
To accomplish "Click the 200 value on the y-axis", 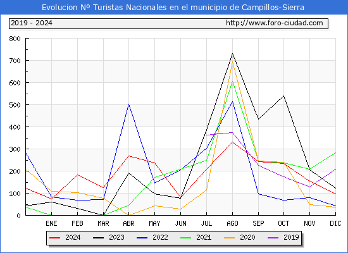I will (15, 171).
